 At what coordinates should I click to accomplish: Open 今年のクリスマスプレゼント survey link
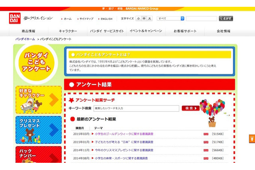pyautogui.click(x=124, y=150)
